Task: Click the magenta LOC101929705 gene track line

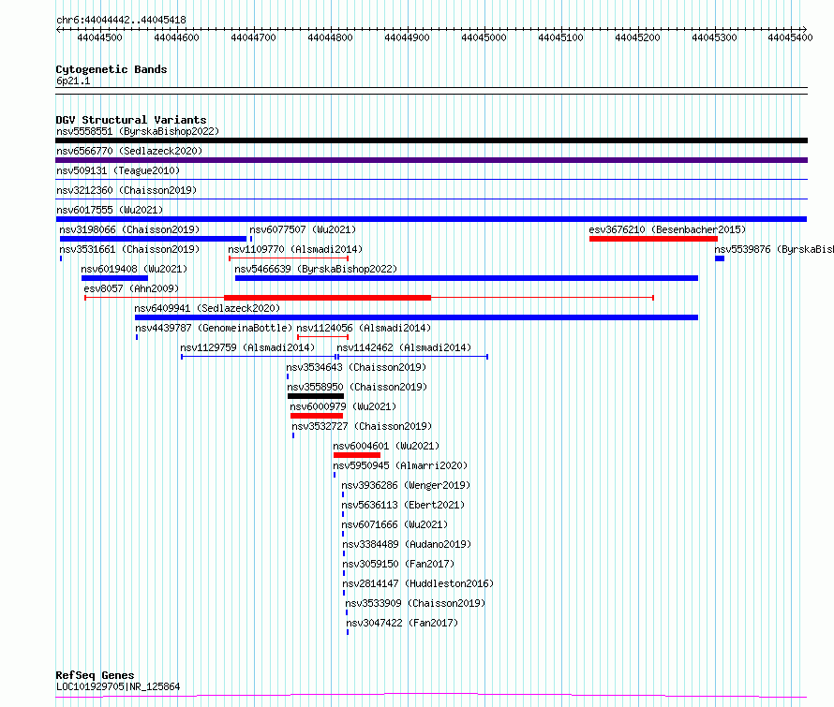Action: [431, 696]
